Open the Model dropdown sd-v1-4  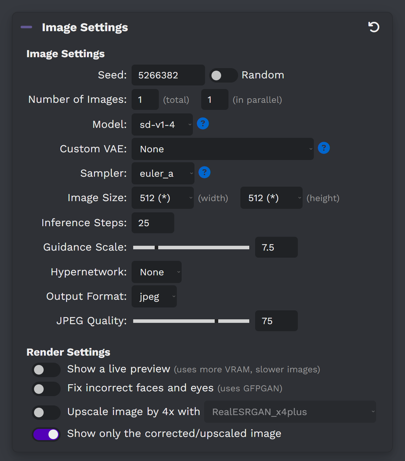162,125
